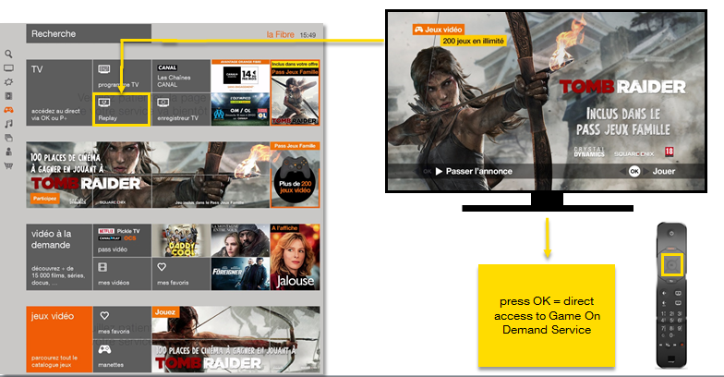Image resolution: width=724 pixels, height=377 pixels.
Task: Open the pass vidéo Netflix OCS tile
Action: (x=122, y=240)
